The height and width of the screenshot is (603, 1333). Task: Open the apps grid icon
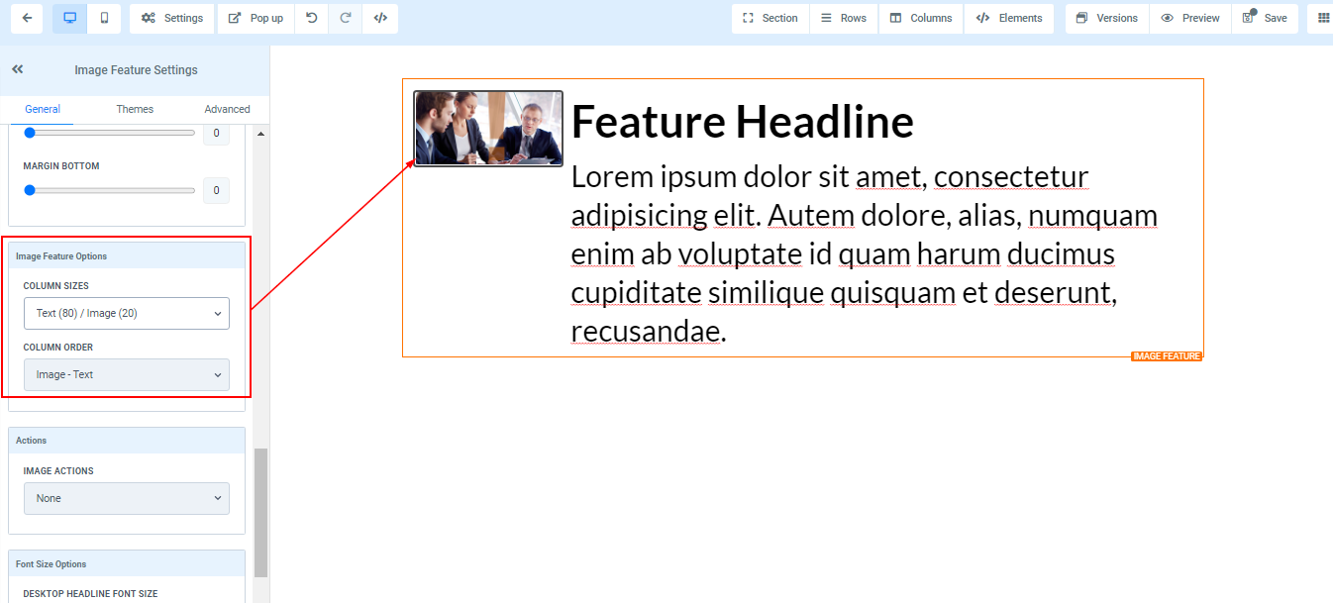1323,18
